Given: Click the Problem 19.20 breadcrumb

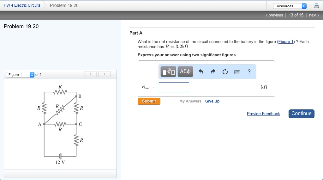Looking at the screenshot, I should coord(64,6).
